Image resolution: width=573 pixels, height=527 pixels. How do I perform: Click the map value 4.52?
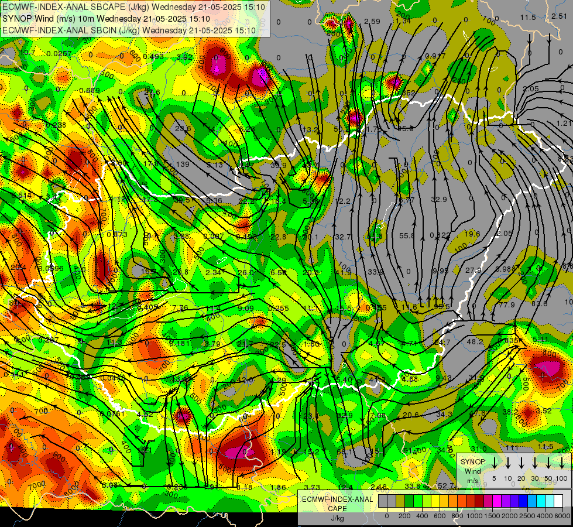point(145,415)
